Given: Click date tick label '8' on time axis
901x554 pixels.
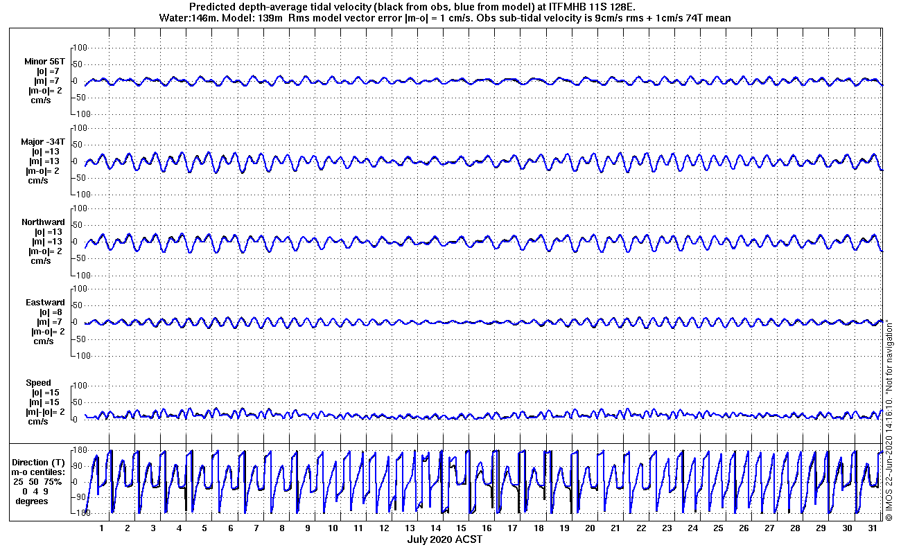Looking at the screenshot, I should [x=281, y=528].
